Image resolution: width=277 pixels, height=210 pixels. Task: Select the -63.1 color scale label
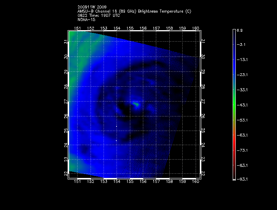coord(242,135)
